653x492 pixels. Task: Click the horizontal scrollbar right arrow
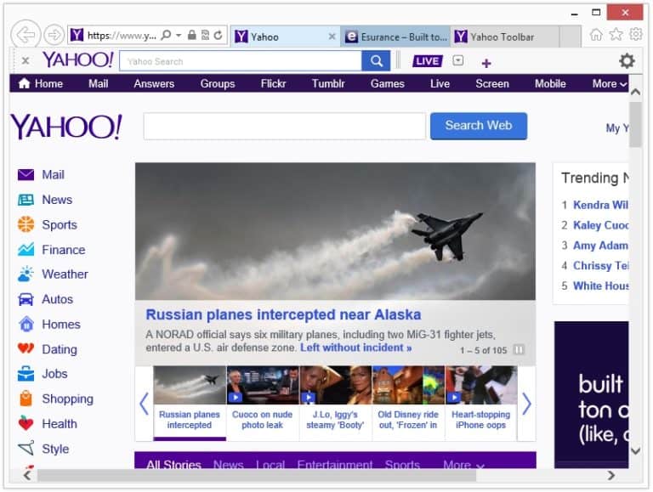pos(611,475)
